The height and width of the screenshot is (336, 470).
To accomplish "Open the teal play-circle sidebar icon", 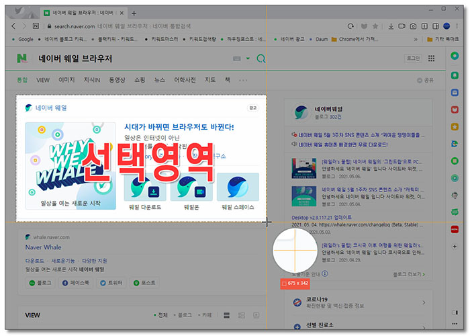I will pos(455,178).
